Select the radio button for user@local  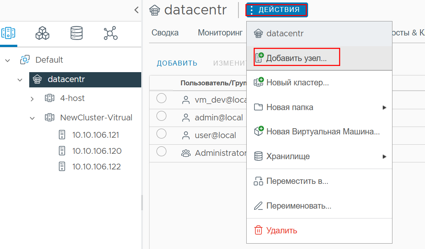pyautogui.click(x=161, y=134)
